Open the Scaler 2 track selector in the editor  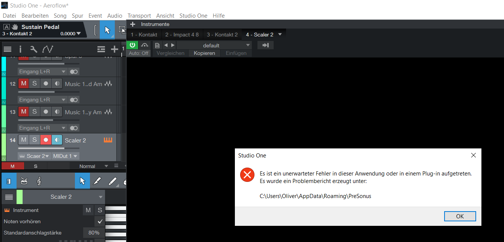coord(63,197)
